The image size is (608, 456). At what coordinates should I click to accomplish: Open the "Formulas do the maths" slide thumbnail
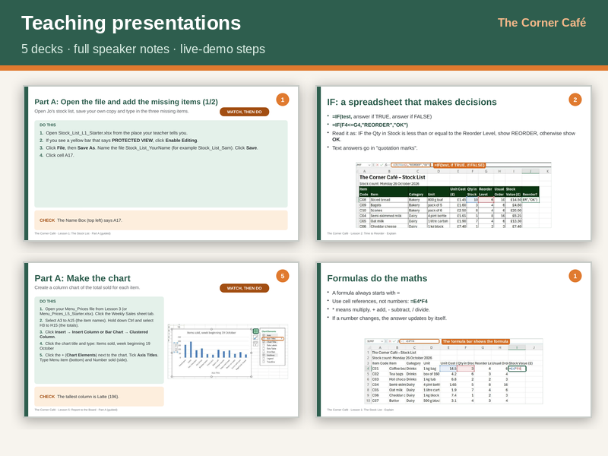pos(454,340)
